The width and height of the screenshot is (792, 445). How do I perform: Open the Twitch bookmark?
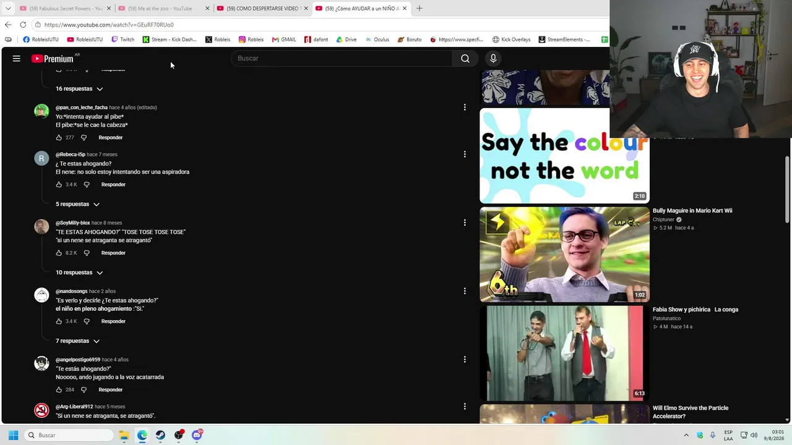[x=123, y=40]
